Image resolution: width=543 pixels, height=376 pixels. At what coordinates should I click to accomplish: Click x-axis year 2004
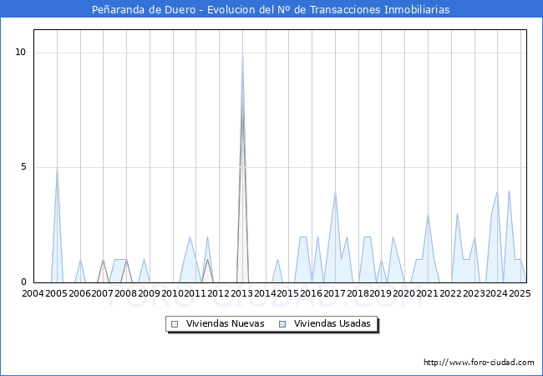pyautogui.click(x=33, y=293)
